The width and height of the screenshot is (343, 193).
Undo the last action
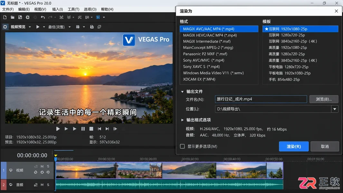pos(43,17)
